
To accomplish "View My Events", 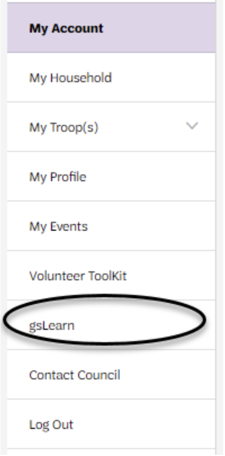I will pyautogui.click(x=58, y=226).
